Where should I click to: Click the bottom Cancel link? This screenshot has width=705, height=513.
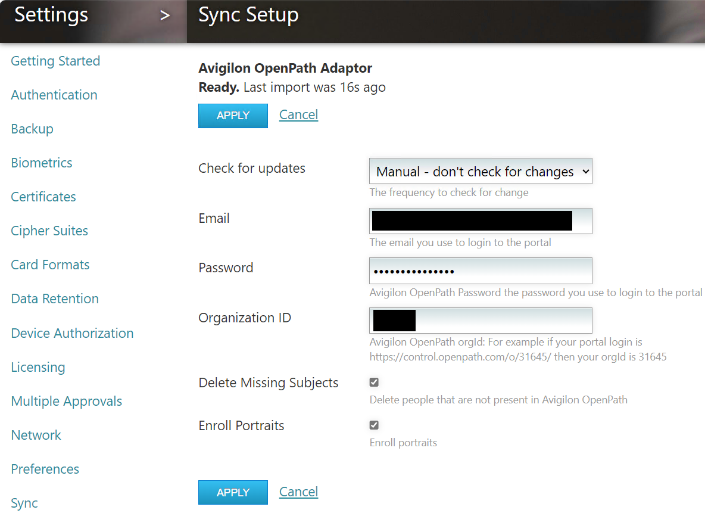(x=298, y=492)
